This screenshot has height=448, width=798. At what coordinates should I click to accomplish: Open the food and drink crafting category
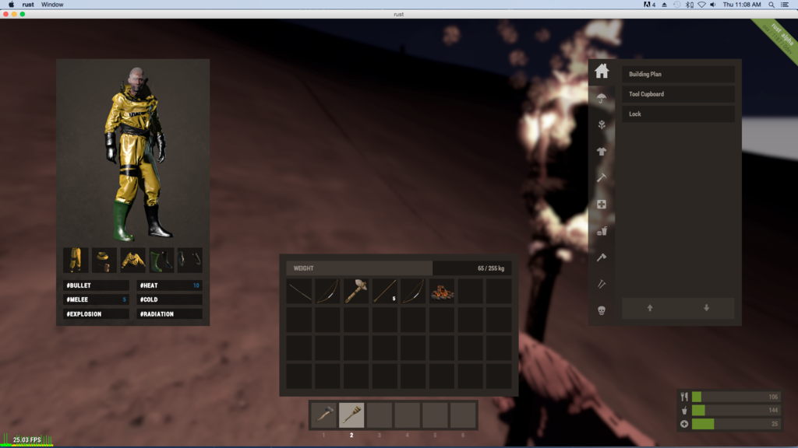602,231
